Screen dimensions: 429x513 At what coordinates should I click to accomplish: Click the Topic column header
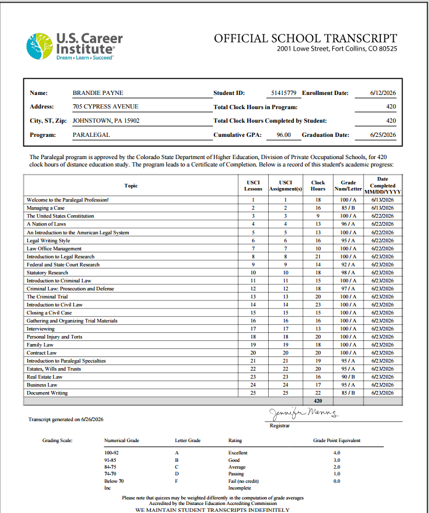(x=131, y=186)
